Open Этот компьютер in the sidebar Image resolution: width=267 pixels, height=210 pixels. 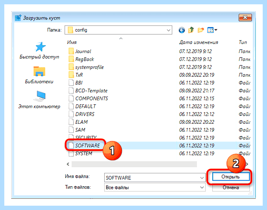(39, 100)
